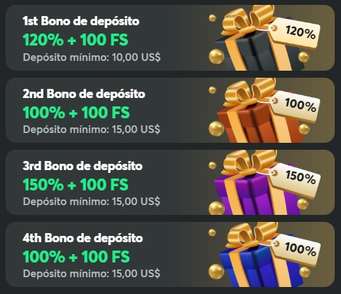Select fourth deposit 100% + 100 FS text
The image size is (341, 294).
point(76,257)
